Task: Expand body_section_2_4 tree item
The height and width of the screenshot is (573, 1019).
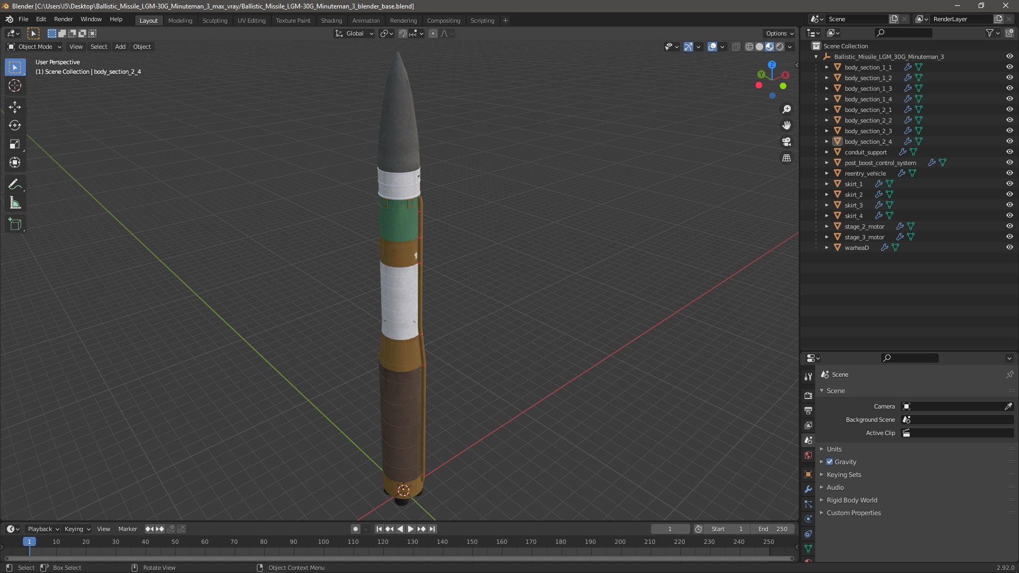Action: click(826, 141)
